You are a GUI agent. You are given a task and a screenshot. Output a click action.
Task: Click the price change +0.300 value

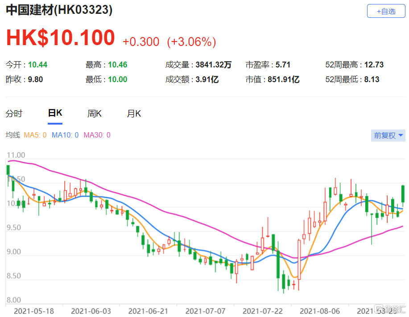pos(141,42)
